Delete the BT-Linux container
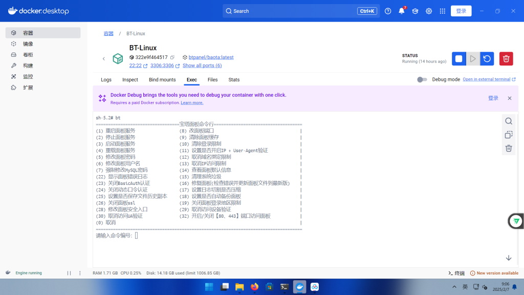Viewport: 524px width, 295px height. 506,59
